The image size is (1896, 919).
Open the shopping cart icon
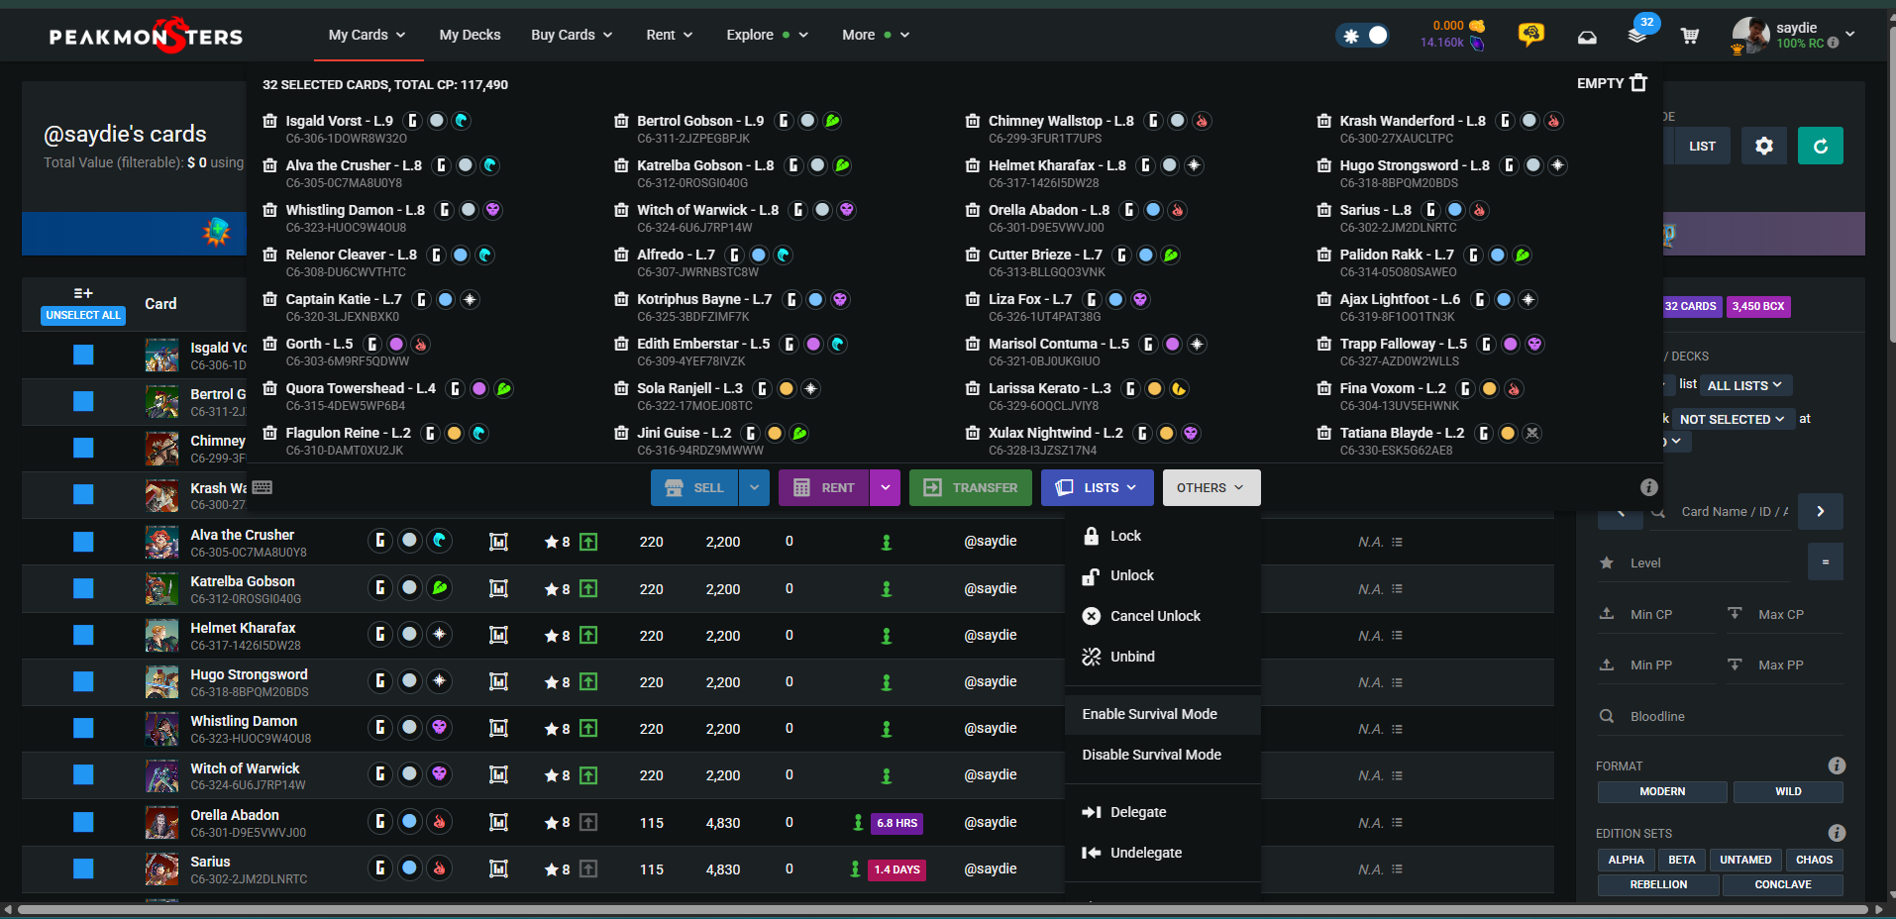pos(1690,36)
